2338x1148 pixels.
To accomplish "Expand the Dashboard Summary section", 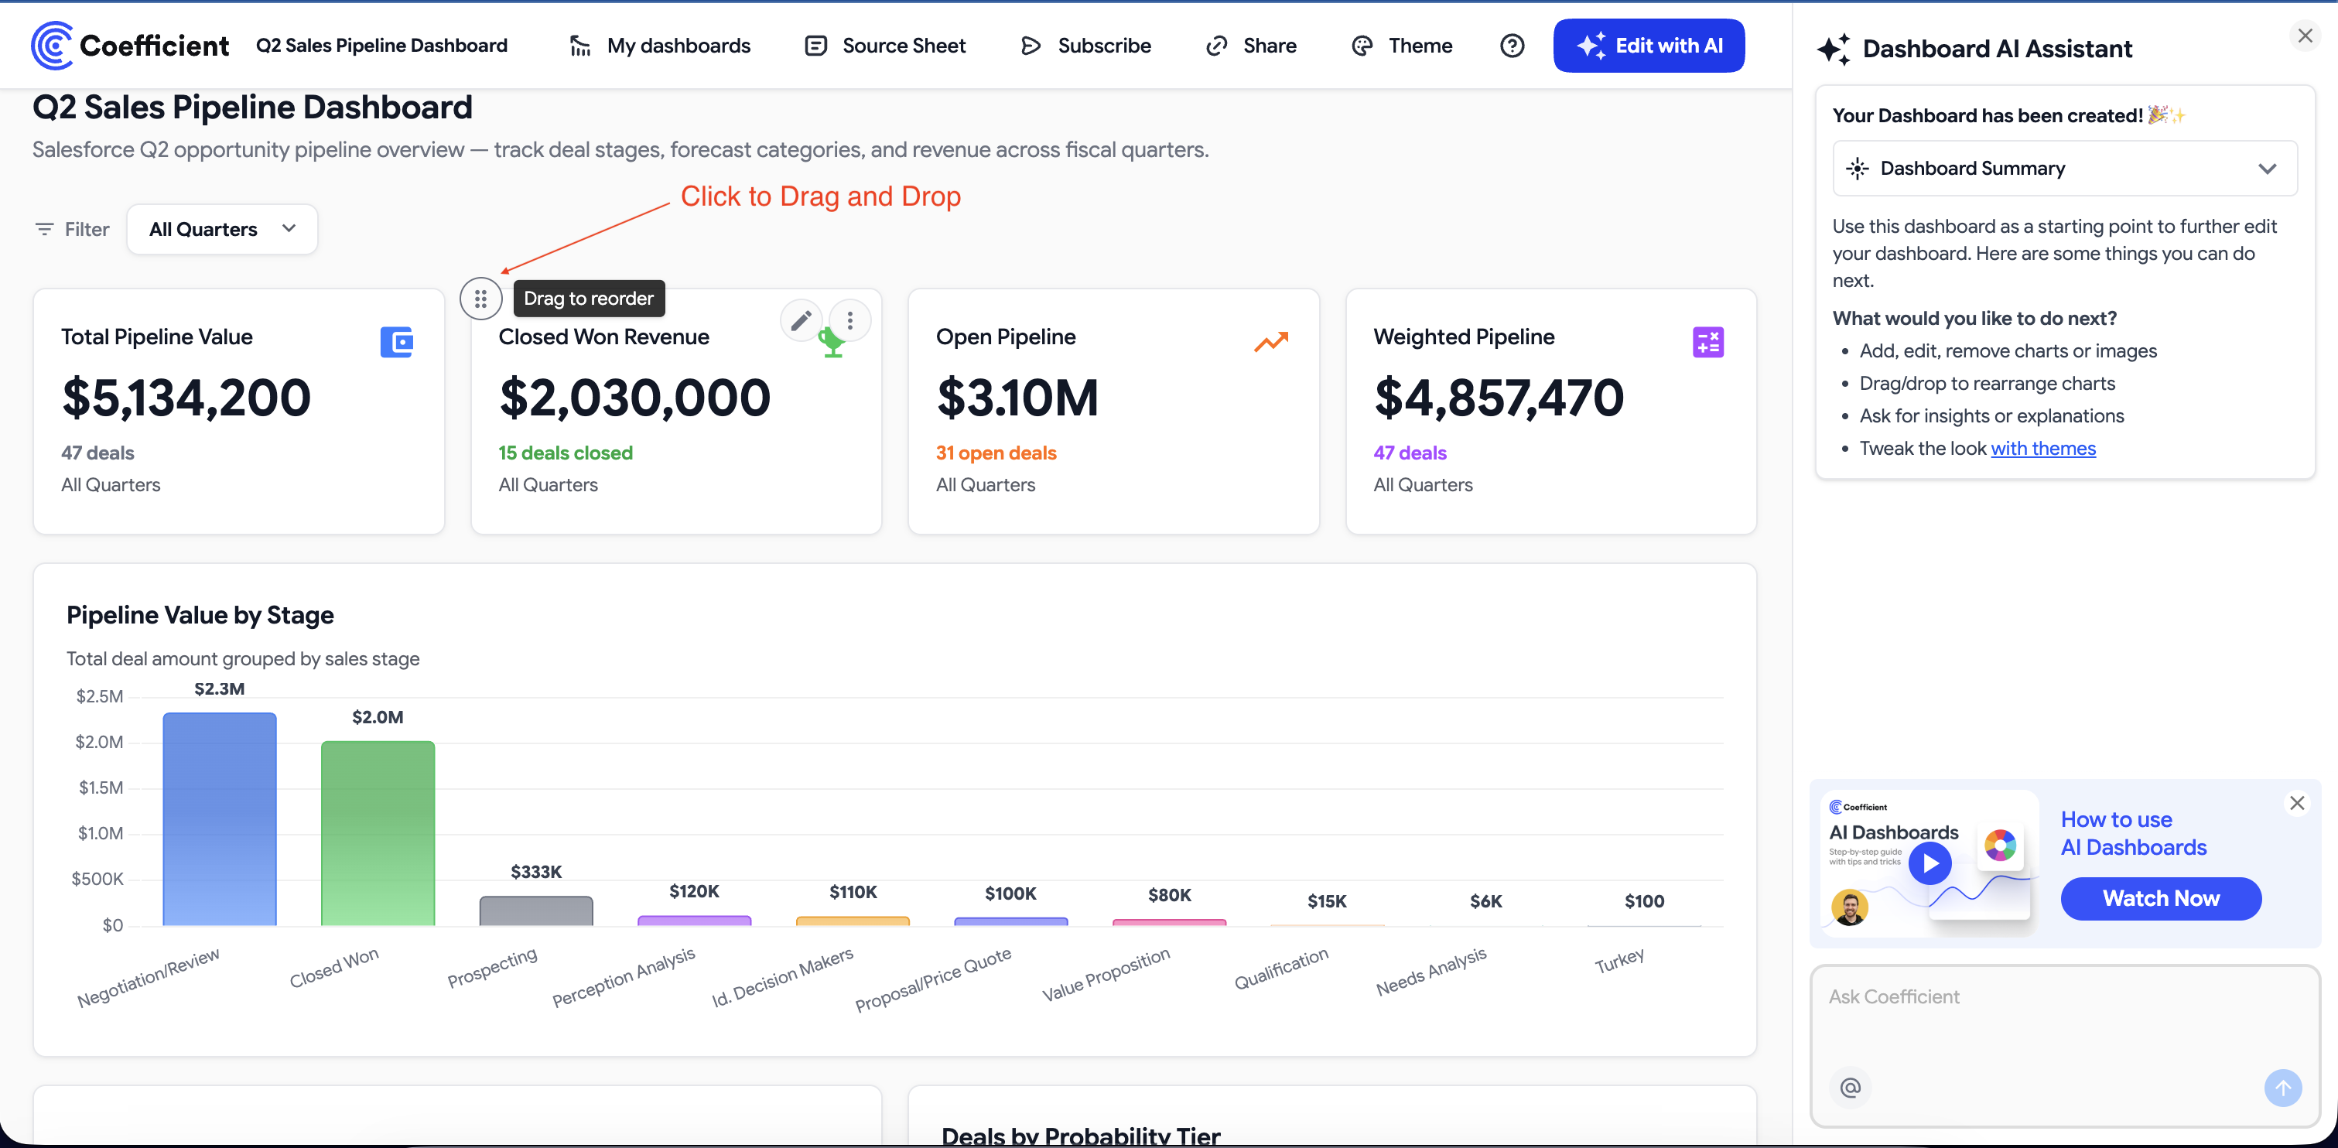I will (x=2066, y=168).
